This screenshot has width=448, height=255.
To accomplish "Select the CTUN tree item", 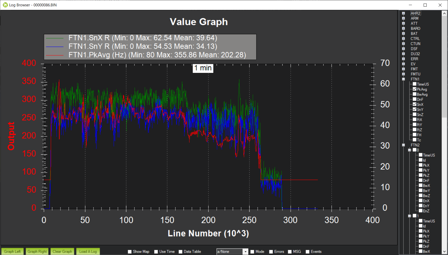I will coord(415,44).
